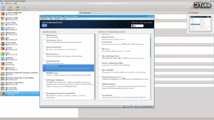The image size is (214, 120).
Task: Select the Kali machine icon
Action: tap(3, 39)
